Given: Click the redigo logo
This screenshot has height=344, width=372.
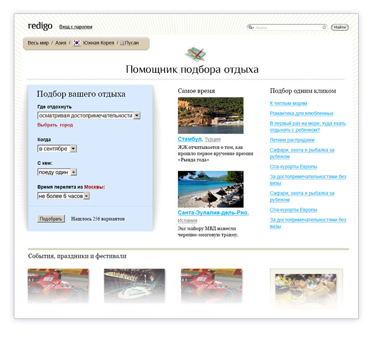Looking at the screenshot, I should coord(40,26).
